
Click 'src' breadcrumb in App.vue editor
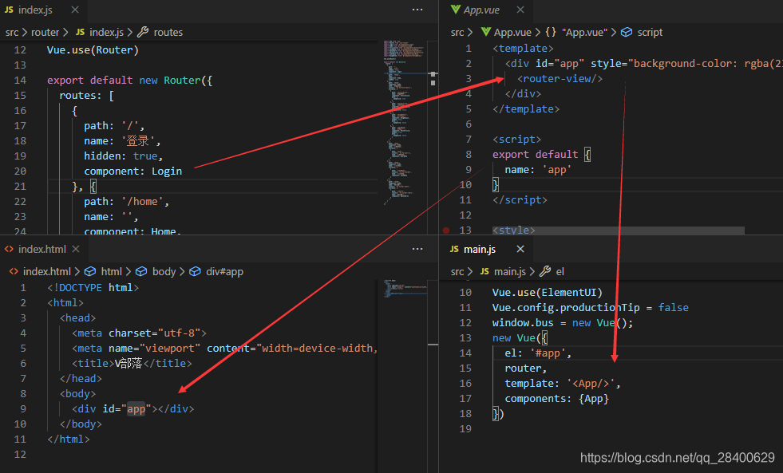[x=457, y=33]
